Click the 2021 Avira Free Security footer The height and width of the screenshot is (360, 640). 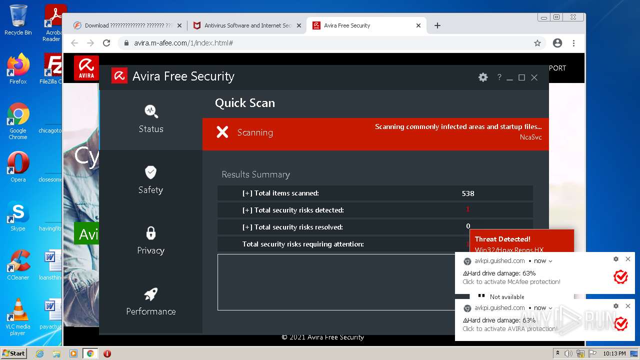pyautogui.click(x=323, y=337)
